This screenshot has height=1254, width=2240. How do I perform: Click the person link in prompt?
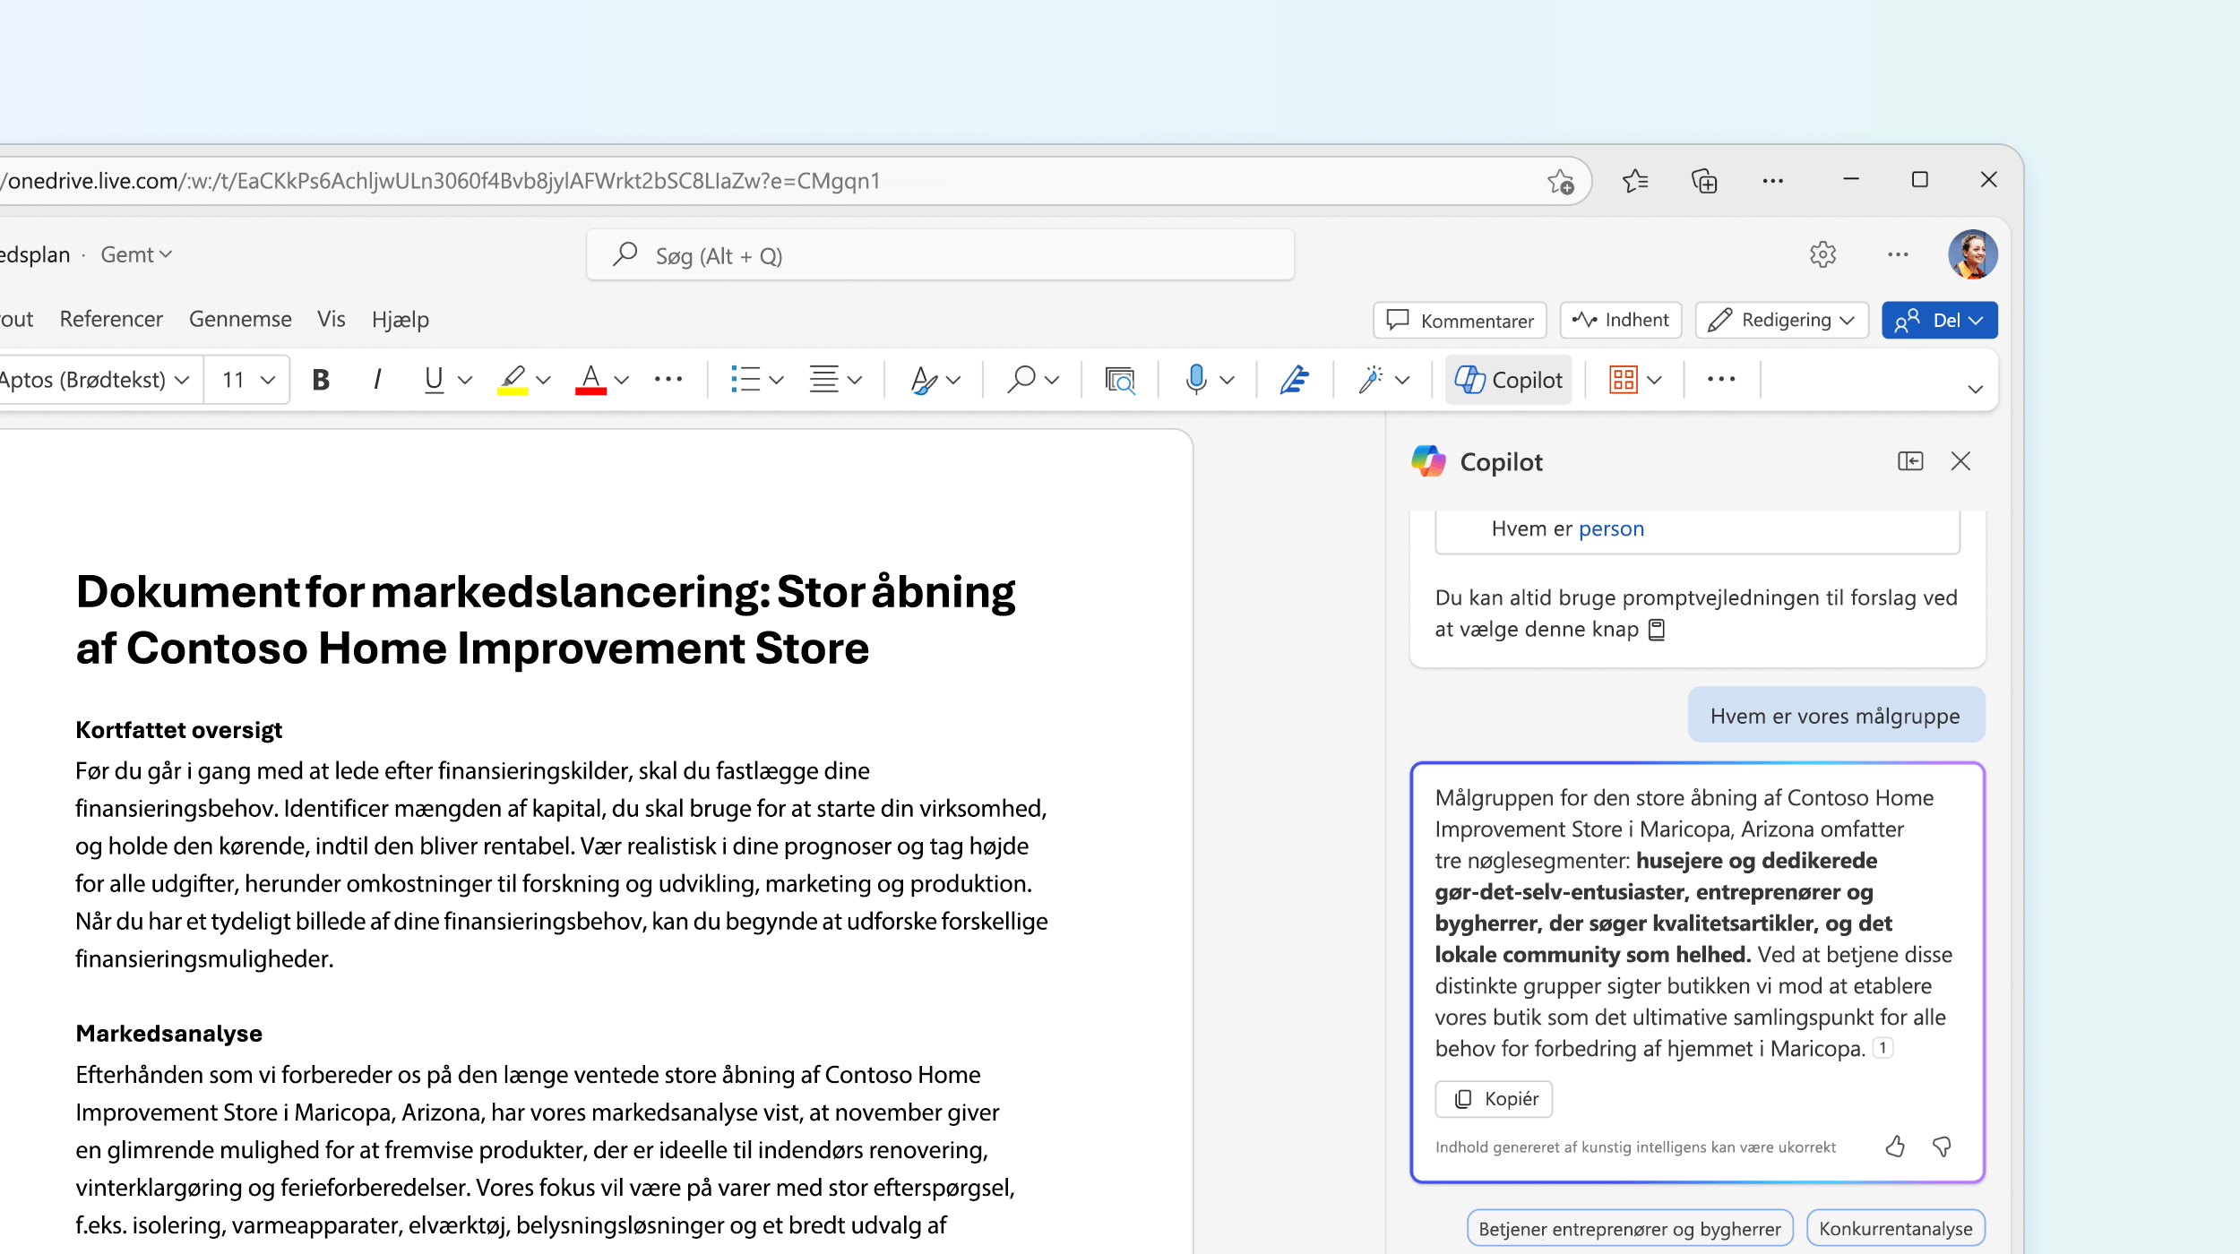pos(1611,528)
